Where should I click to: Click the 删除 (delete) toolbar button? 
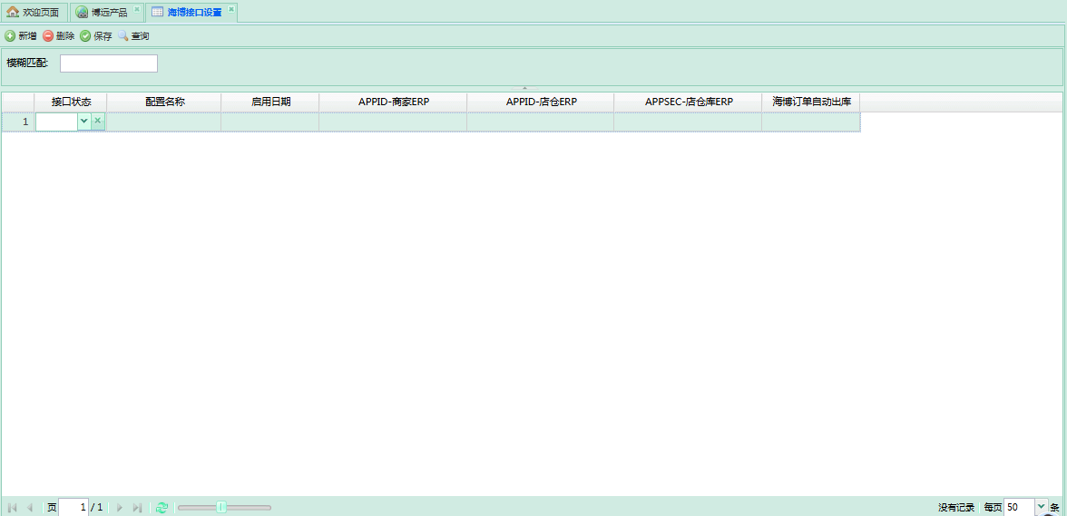[x=58, y=36]
